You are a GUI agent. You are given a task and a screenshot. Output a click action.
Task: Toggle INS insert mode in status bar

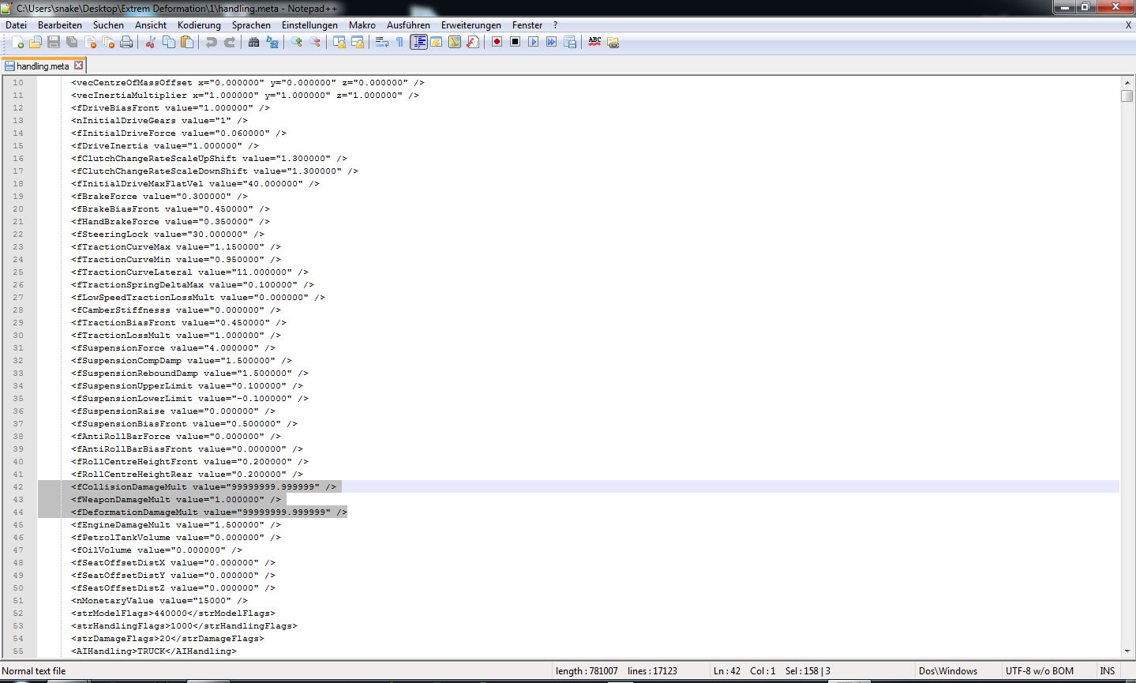[1108, 671]
